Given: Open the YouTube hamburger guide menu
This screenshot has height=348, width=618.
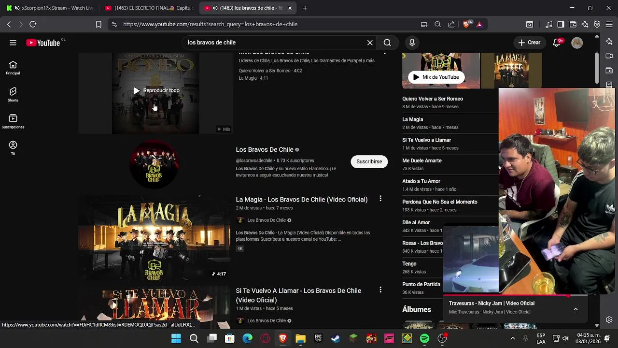Looking at the screenshot, I should click(x=13, y=43).
